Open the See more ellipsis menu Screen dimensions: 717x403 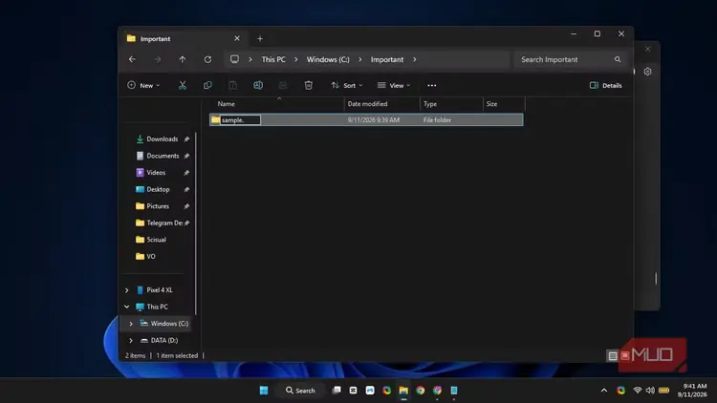click(x=432, y=85)
